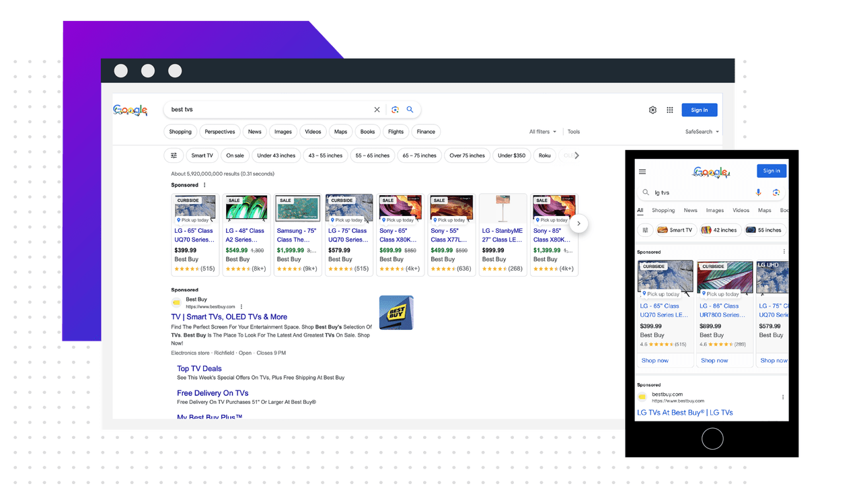Switch to Maps tab on mobile

(x=765, y=211)
